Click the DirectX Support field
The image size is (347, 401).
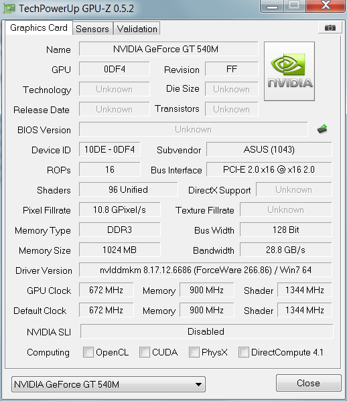click(294, 189)
